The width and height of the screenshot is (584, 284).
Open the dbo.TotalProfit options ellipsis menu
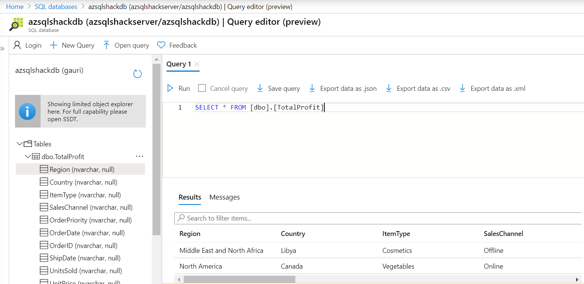pos(139,156)
